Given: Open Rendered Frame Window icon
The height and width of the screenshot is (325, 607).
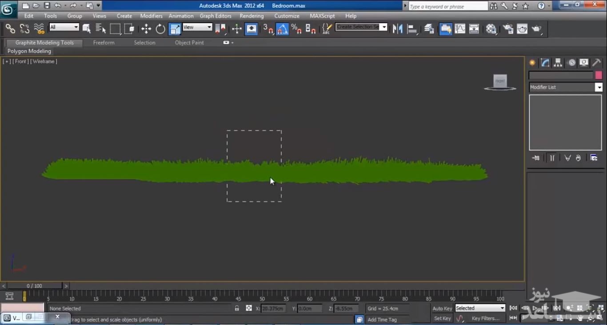Looking at the screenshot, I should pos(522,29).
